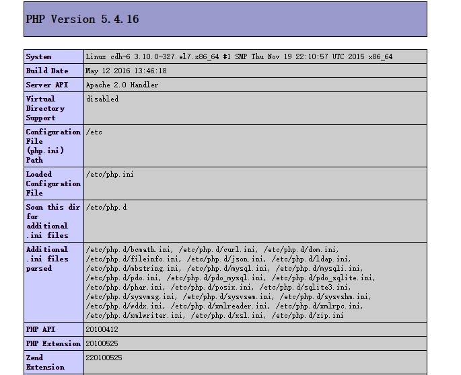Screen dimensions: 461x375
Task: Select Scan this dir label cell
Action: pos(54,221)
